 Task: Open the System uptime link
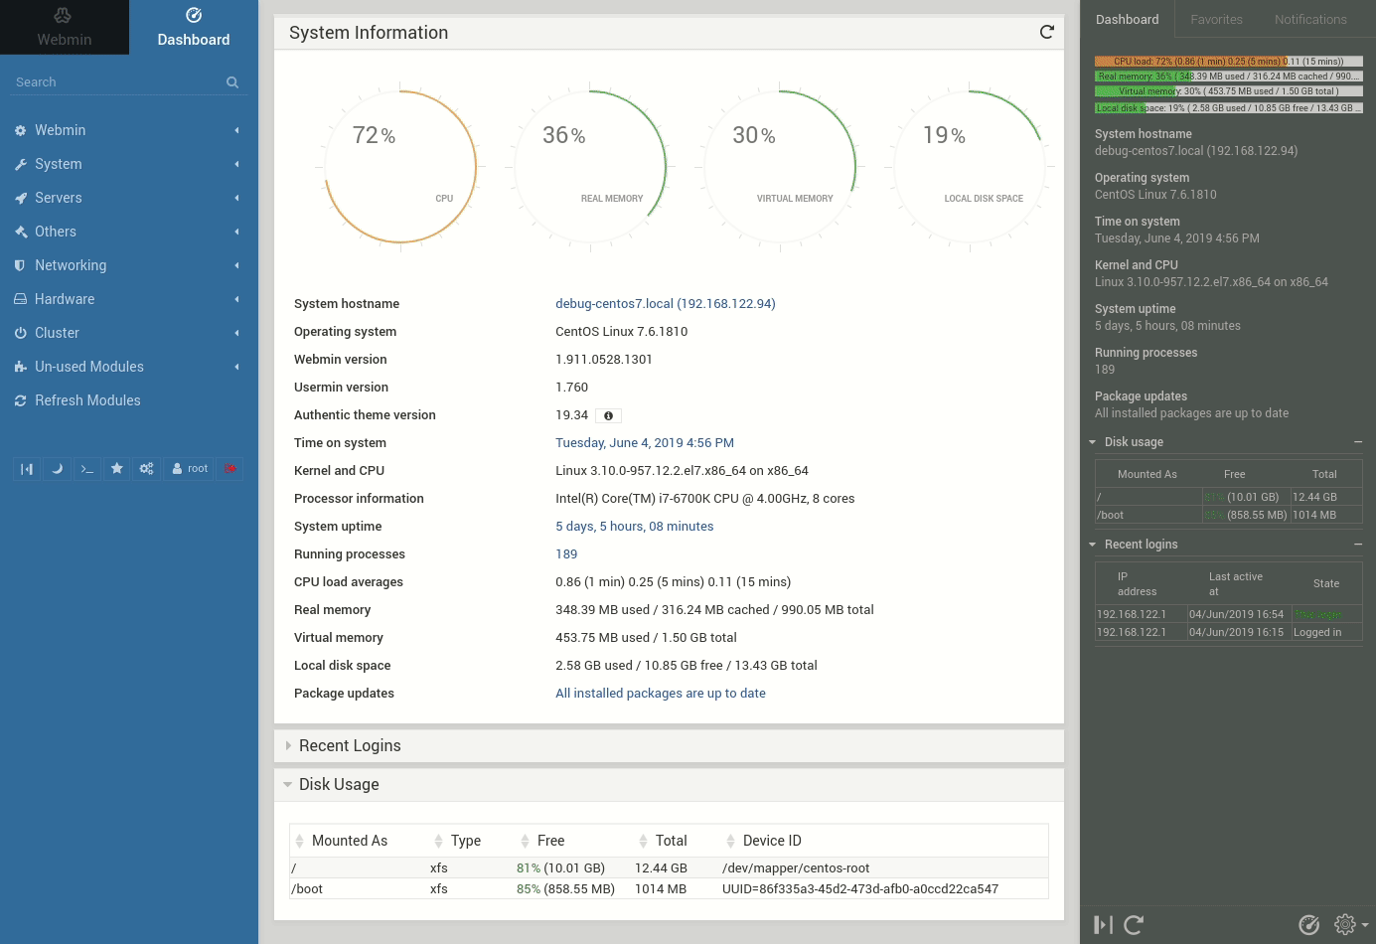634,527
